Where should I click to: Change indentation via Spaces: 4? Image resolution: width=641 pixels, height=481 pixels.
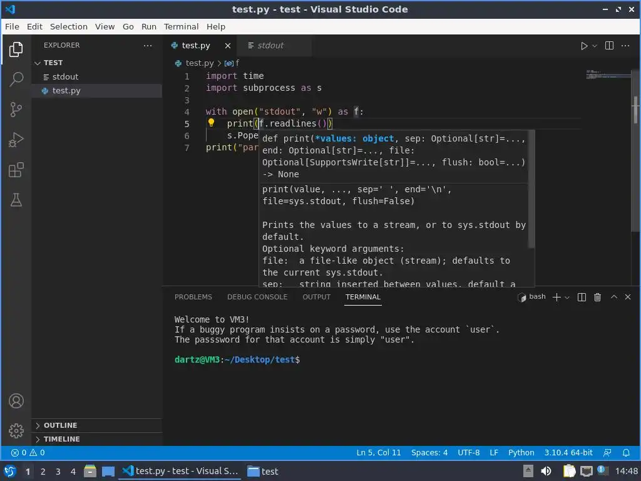[429, 453]
